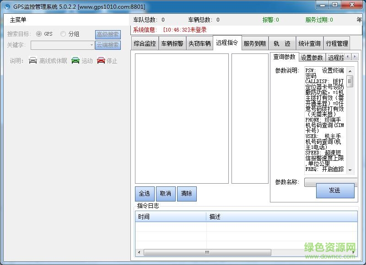Click the 发送 send button

tap(335, 191)
